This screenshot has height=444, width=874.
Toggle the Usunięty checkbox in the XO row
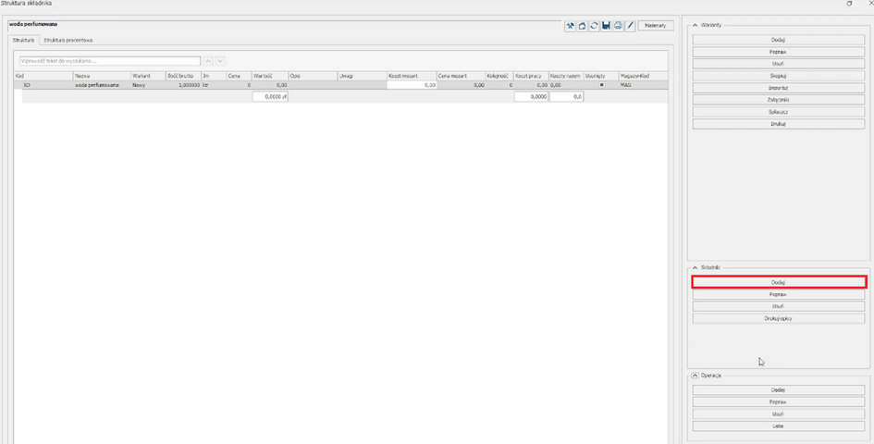point(602,85)
